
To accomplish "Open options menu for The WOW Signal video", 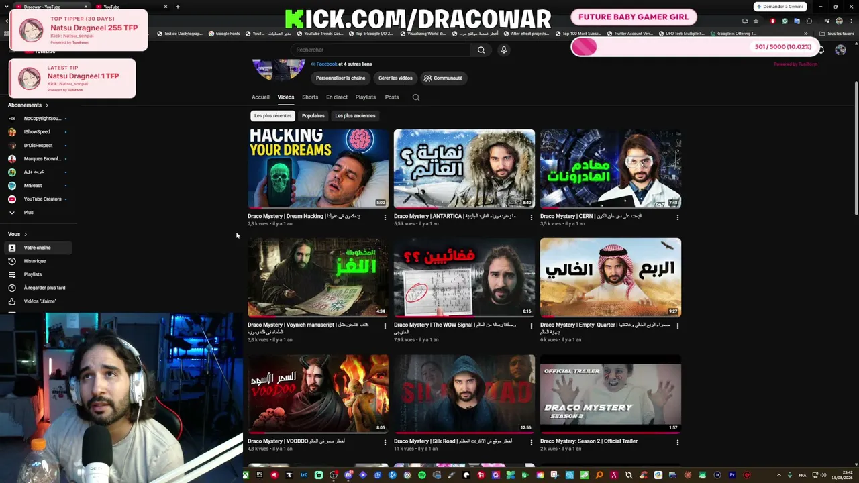I will 531,325.
